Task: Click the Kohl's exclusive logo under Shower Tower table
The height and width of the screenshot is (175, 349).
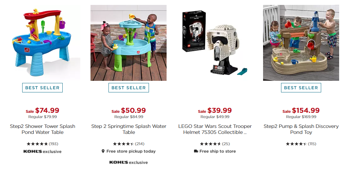Action: coord(42,151)
